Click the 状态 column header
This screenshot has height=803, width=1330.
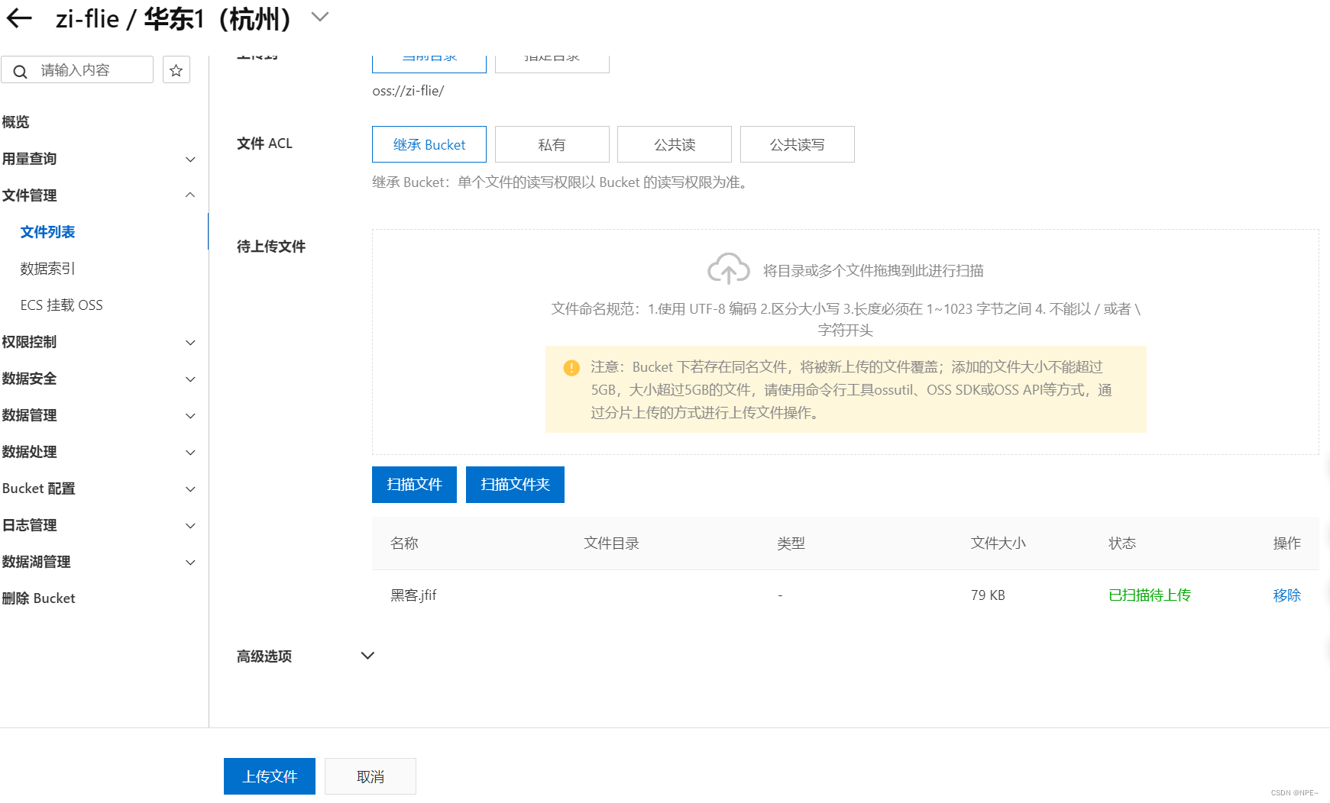coord(1122,543)
